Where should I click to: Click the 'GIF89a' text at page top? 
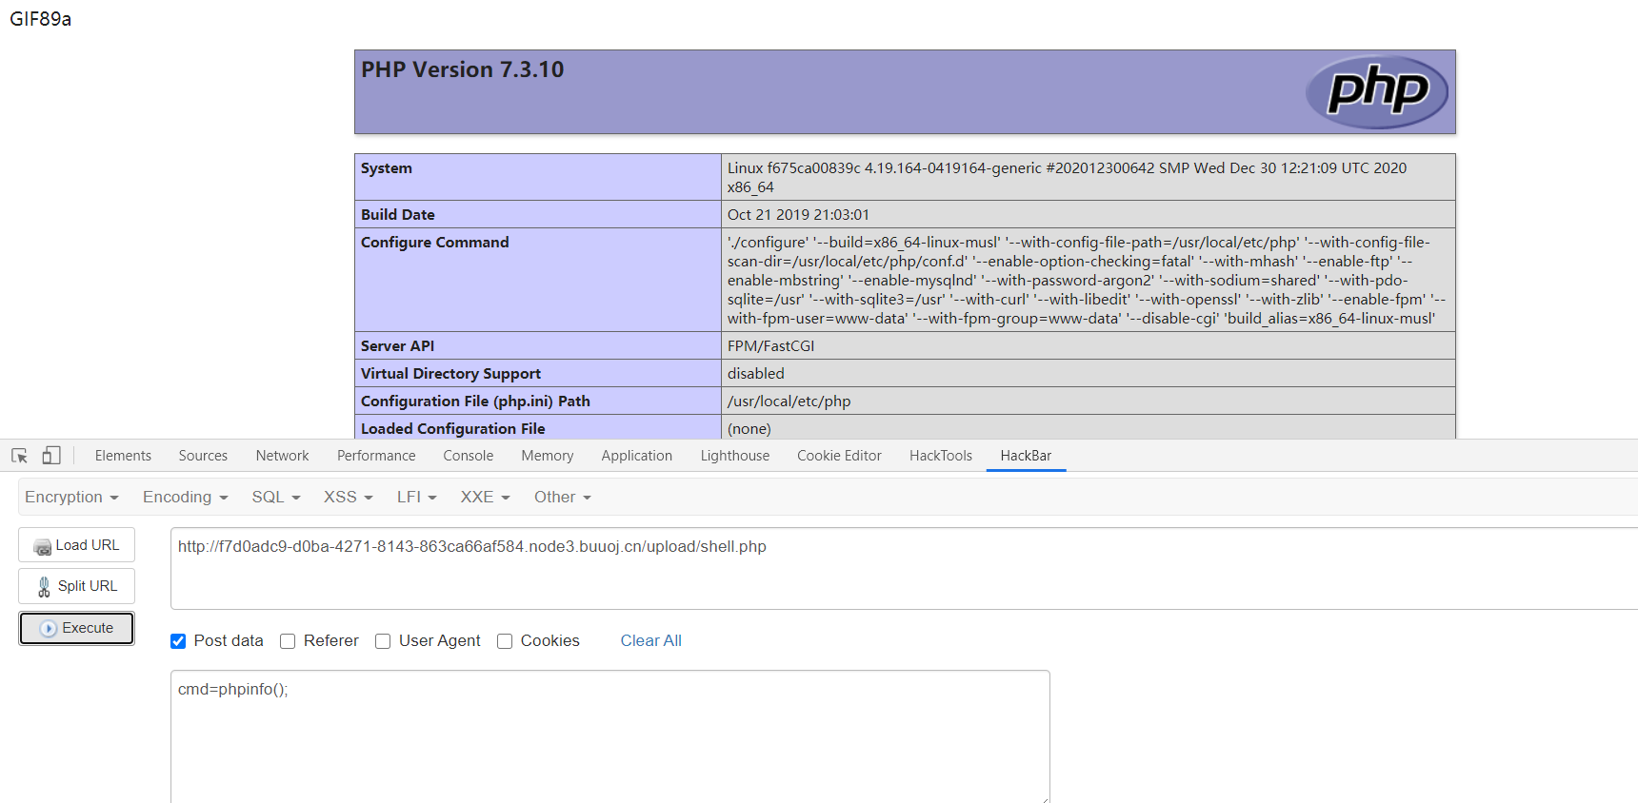(40, 19)
